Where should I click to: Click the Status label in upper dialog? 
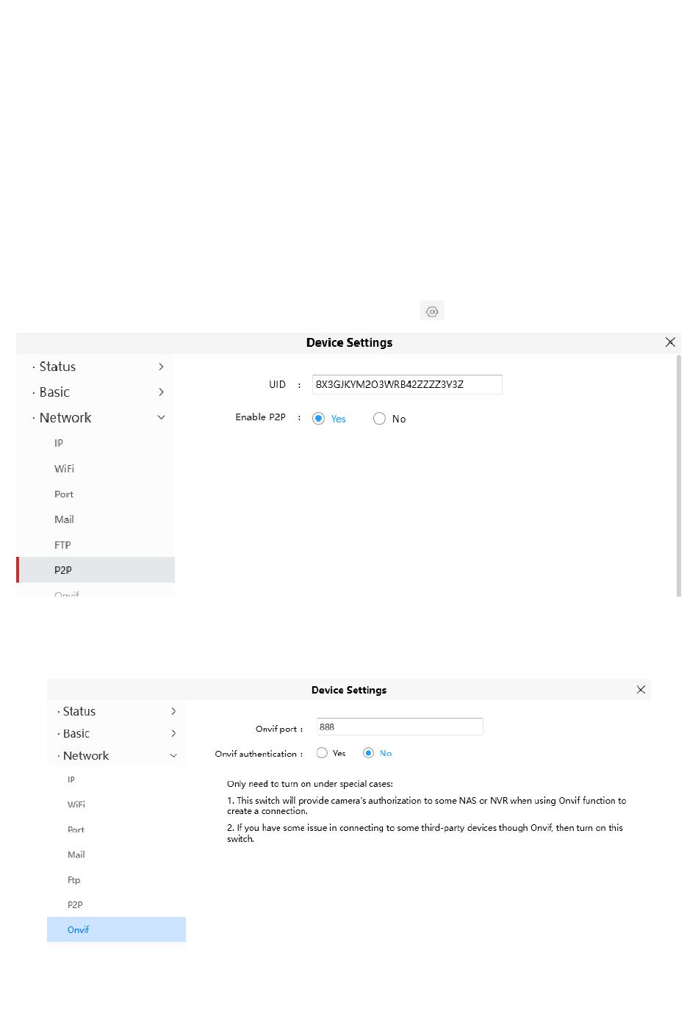click(57, 367)
